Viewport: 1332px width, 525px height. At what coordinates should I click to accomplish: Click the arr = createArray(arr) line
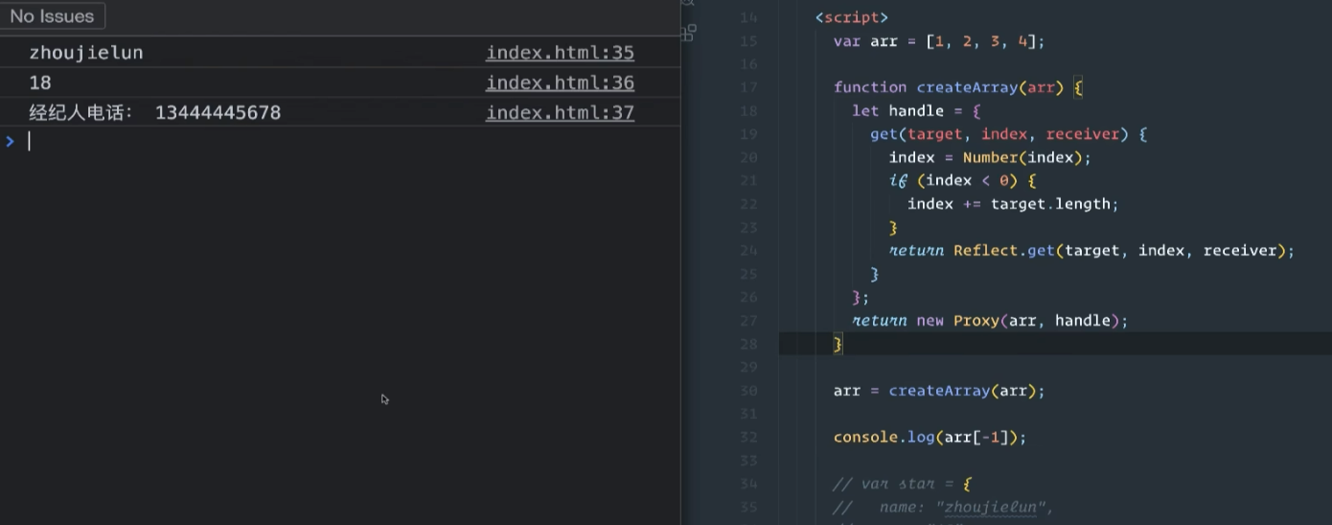(939, 391)
